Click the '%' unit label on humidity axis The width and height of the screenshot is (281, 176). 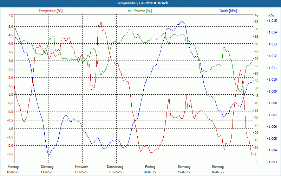tap(256, 16)
